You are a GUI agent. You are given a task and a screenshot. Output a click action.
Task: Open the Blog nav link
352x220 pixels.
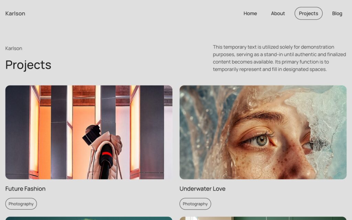point(337,13)
